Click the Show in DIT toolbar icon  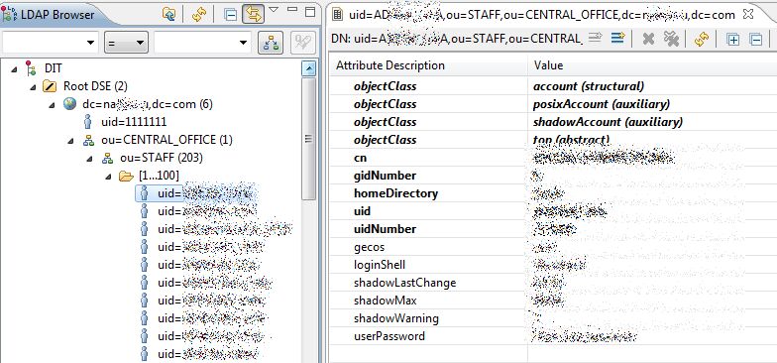[169, 14]
